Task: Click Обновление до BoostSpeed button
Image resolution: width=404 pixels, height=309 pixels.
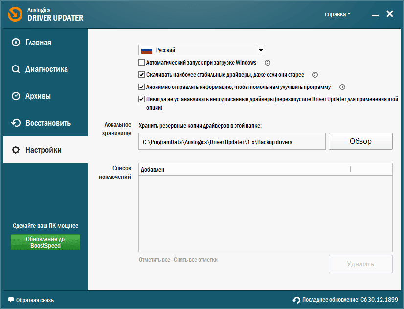Action: 45,242
